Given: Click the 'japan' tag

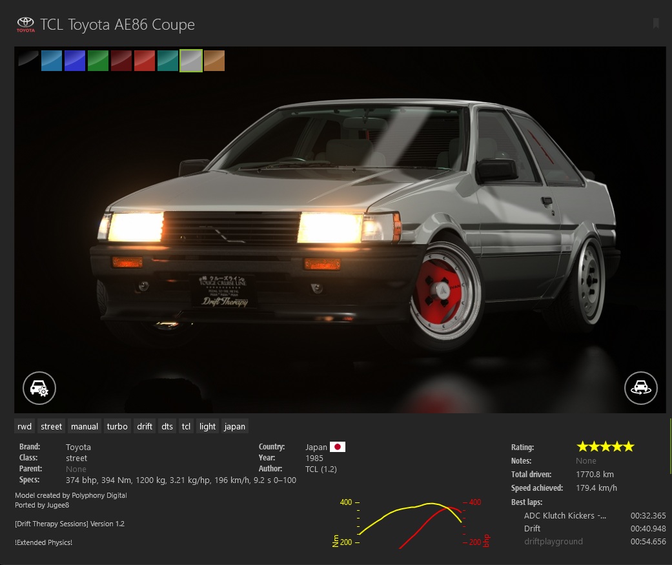Looking at the screenshot, I should coord(234,426).
